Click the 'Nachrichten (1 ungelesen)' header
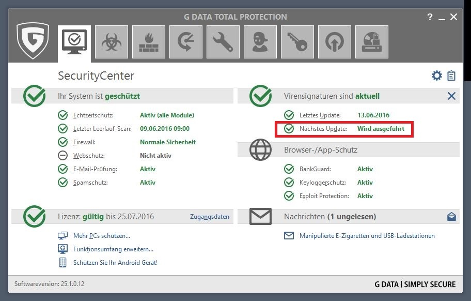Image resolution: width=471 pixels, height=301 pixels. pyautogui.click(x=330, y=217)
